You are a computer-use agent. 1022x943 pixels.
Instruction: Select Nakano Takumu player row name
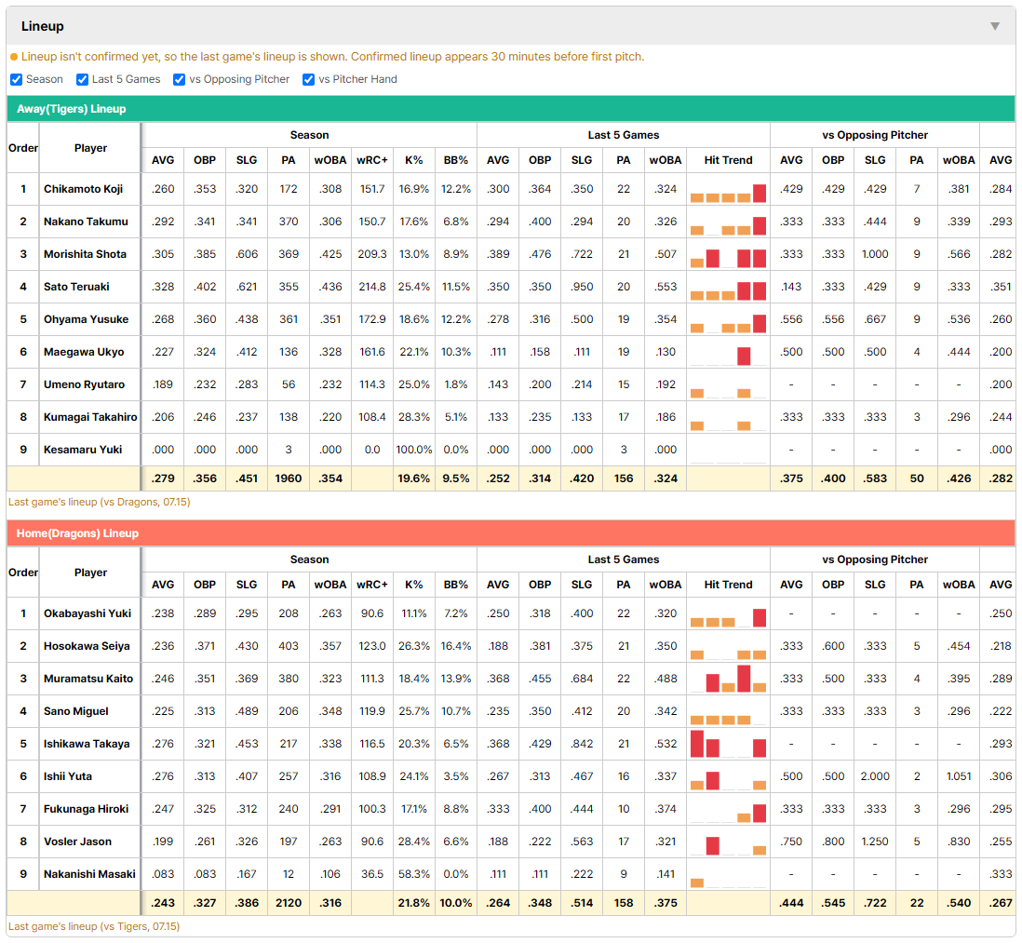(86, 222)
